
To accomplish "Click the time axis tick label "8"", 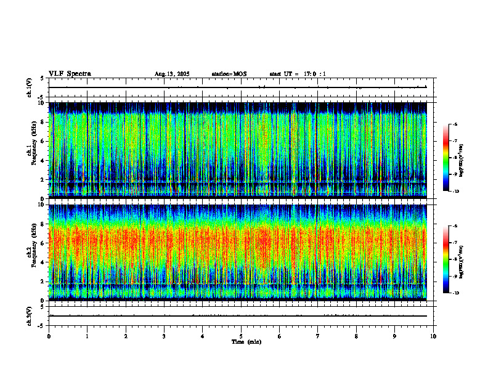I will [356, 336].
